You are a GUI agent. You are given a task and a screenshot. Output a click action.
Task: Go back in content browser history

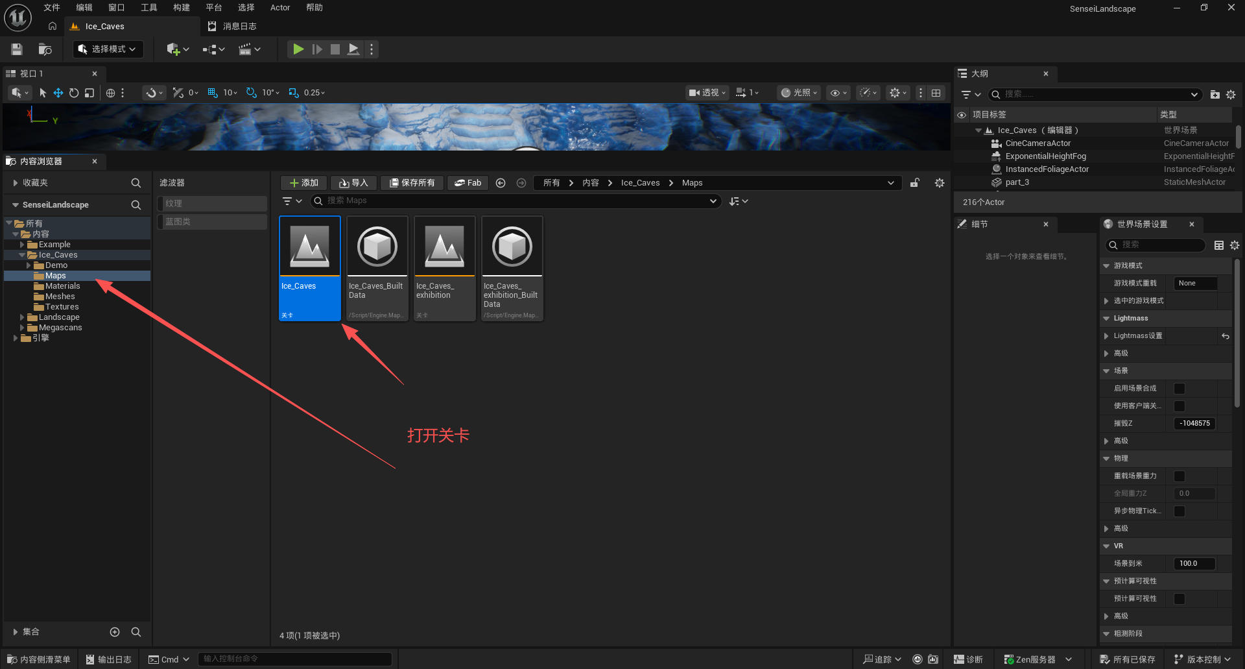(x=501, y=183)
